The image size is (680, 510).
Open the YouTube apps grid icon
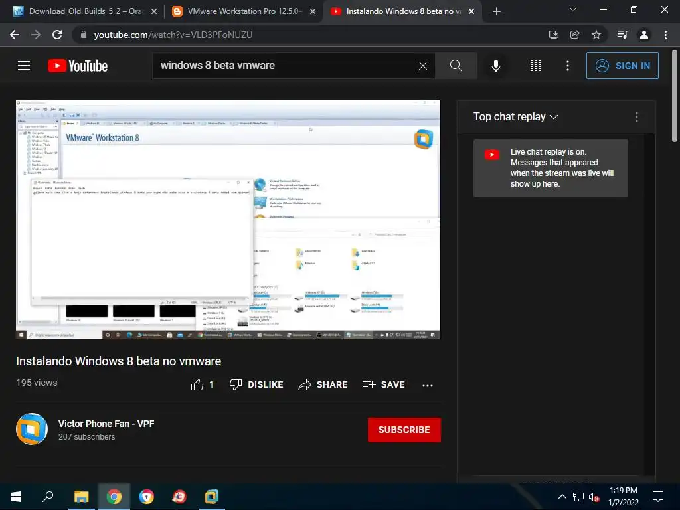click(x=536, y=66)
